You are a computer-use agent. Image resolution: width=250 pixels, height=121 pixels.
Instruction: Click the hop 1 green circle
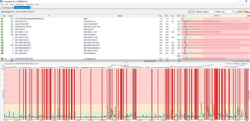tap(2, 19)
